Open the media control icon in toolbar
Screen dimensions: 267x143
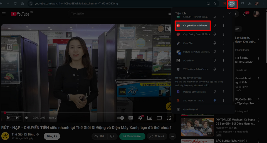tap(243, 3)
